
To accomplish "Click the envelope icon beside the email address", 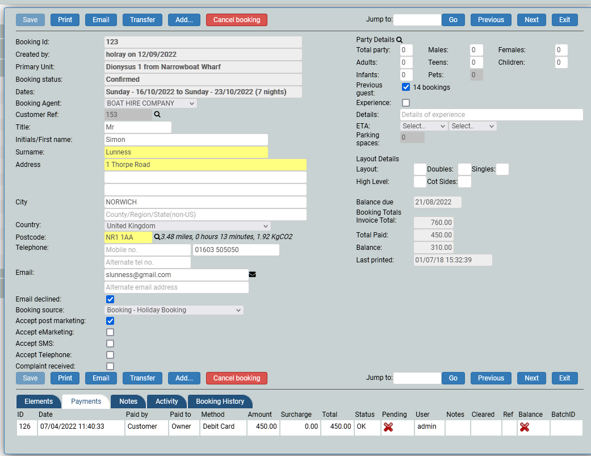I will point(253,275).
